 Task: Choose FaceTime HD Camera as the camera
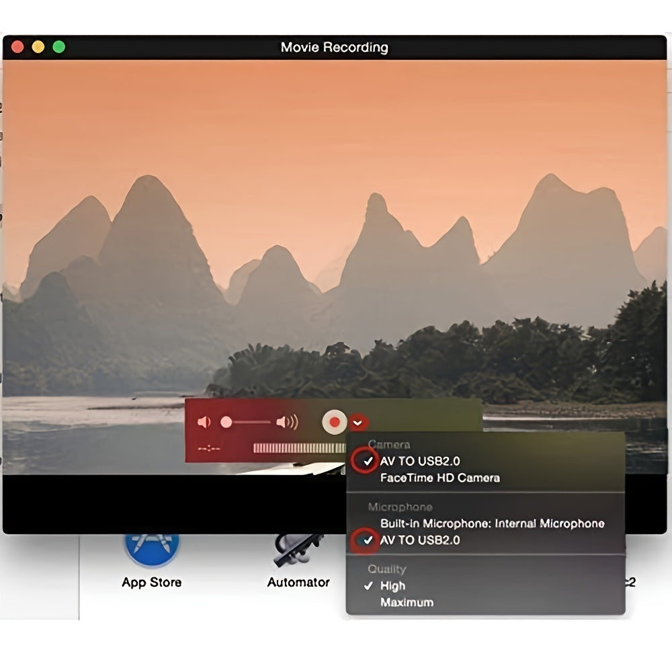tap(439, 478)
